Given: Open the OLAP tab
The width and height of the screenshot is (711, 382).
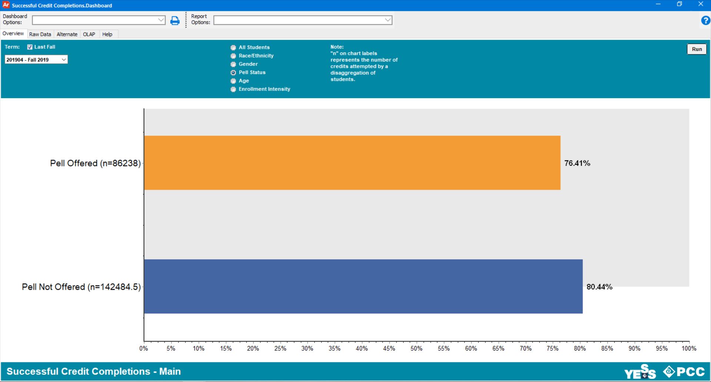Looking at the screenshot, I should tap(89, 34).
